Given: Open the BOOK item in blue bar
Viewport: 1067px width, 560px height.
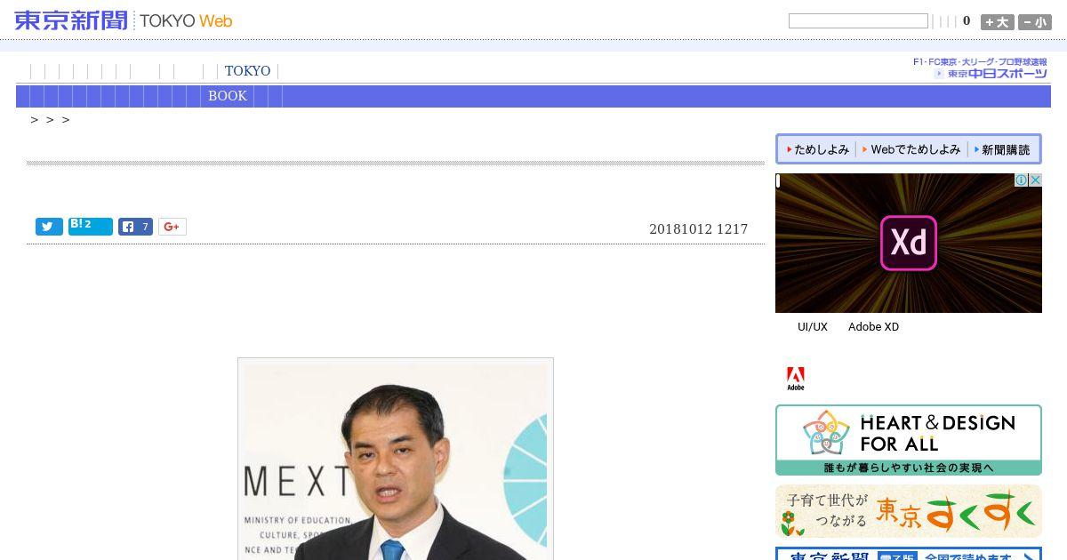Looking at the screenshot, I should tap(228, 96).
